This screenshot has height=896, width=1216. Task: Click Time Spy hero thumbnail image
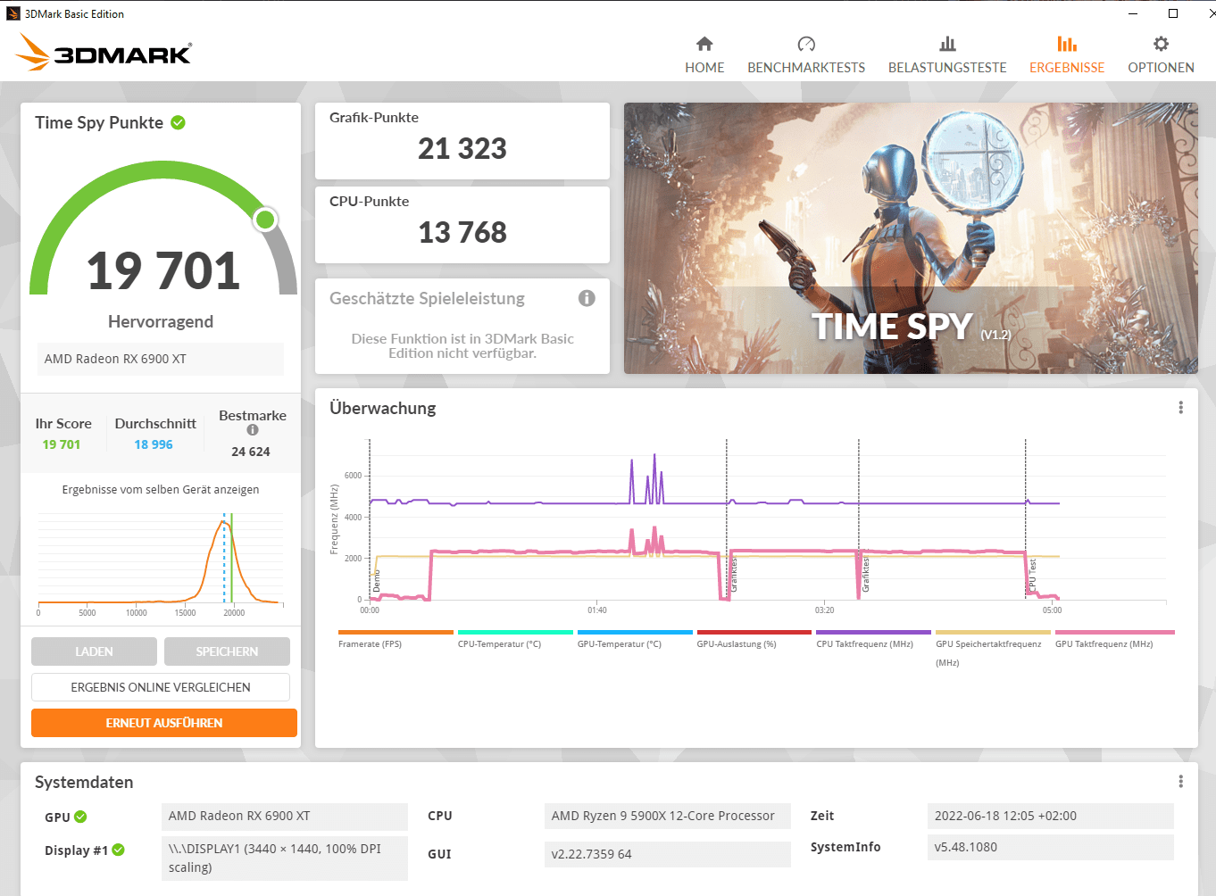pos(911,238)
